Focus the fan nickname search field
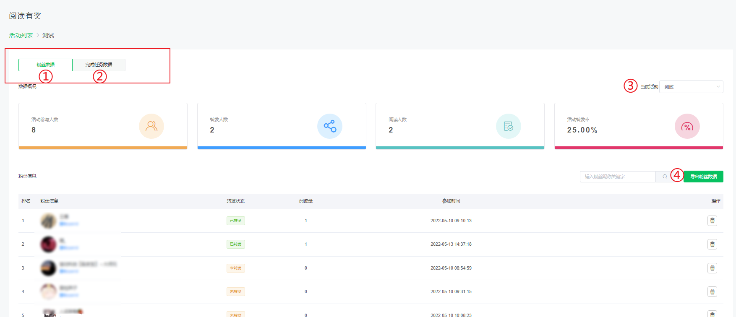Image resolution: width=736 pixels, height=317 pixels. [617, 177]
